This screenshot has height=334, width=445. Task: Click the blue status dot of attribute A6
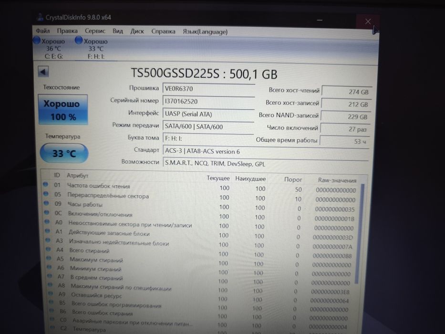50,267
